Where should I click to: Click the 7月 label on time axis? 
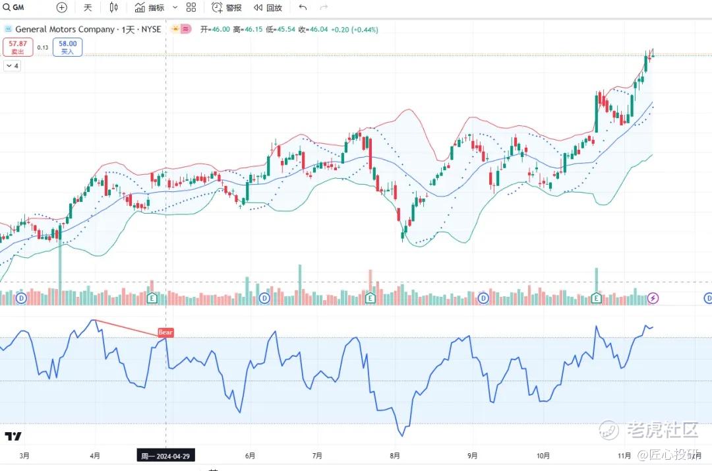click(317, 456)
